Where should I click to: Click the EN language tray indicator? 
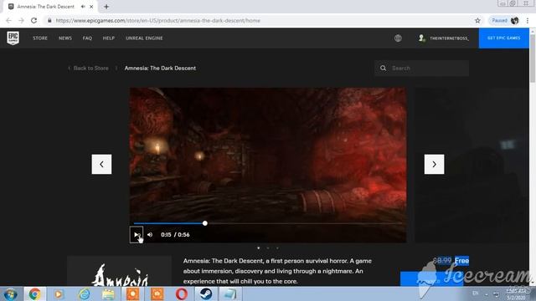point(475,293)
